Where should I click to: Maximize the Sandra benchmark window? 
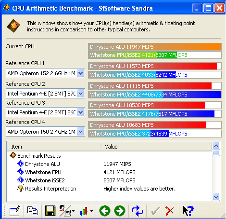point(208,8)
